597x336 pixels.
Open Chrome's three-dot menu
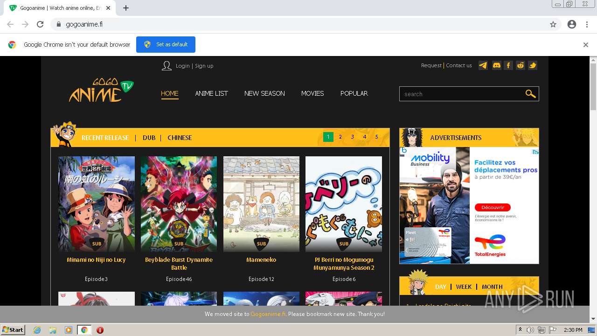pyautogui.click(x=587, y=24)
